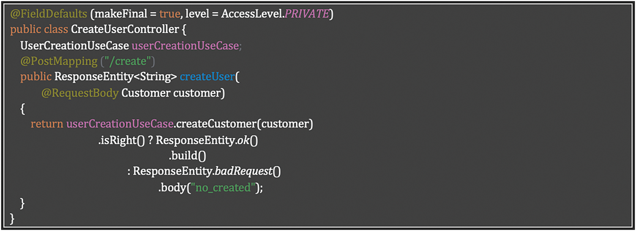636x231 pixels.
Task: Click the createCustomer method call
Action: coord(215,124)
